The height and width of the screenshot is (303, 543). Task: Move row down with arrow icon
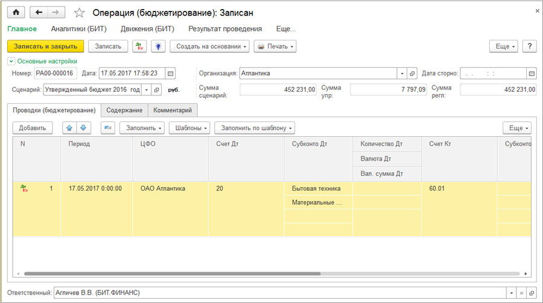[83, 128]
